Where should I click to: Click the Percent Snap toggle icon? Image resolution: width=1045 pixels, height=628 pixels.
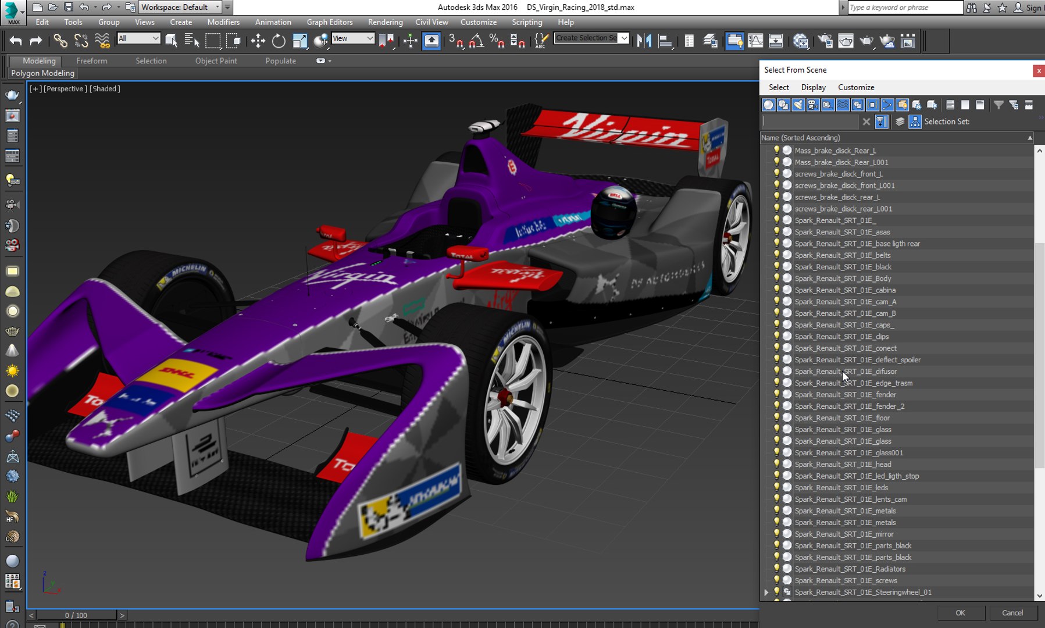pyautogui.click(x=497, y=41)
